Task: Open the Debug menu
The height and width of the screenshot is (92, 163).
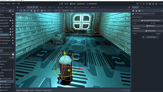Action: [x=8, y=4]
